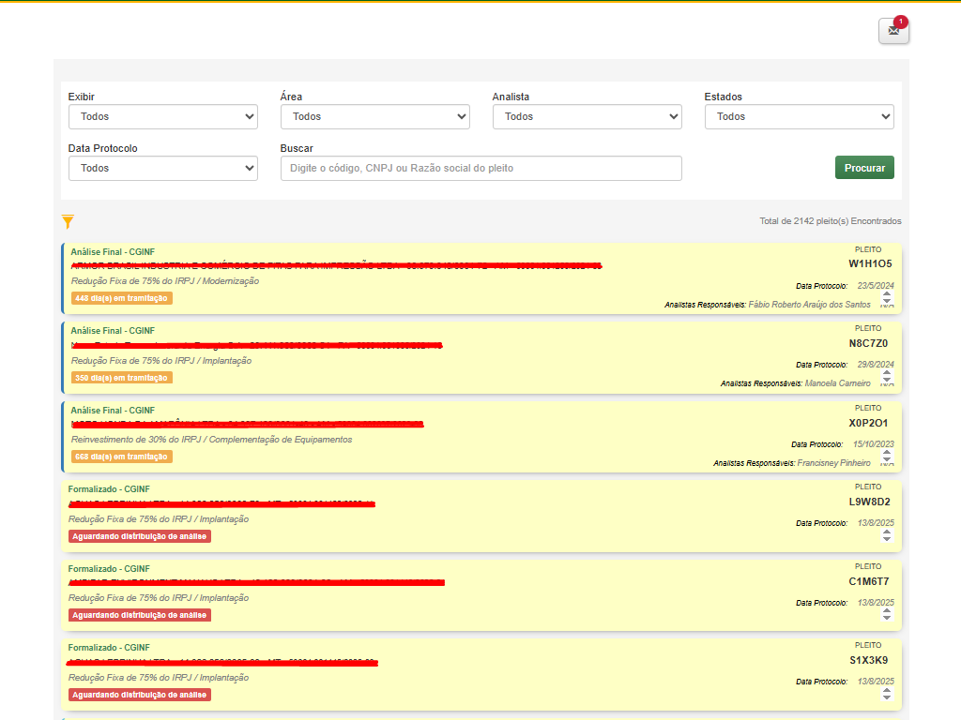
Task: Open the Estados dropdown
Action: 800,116
